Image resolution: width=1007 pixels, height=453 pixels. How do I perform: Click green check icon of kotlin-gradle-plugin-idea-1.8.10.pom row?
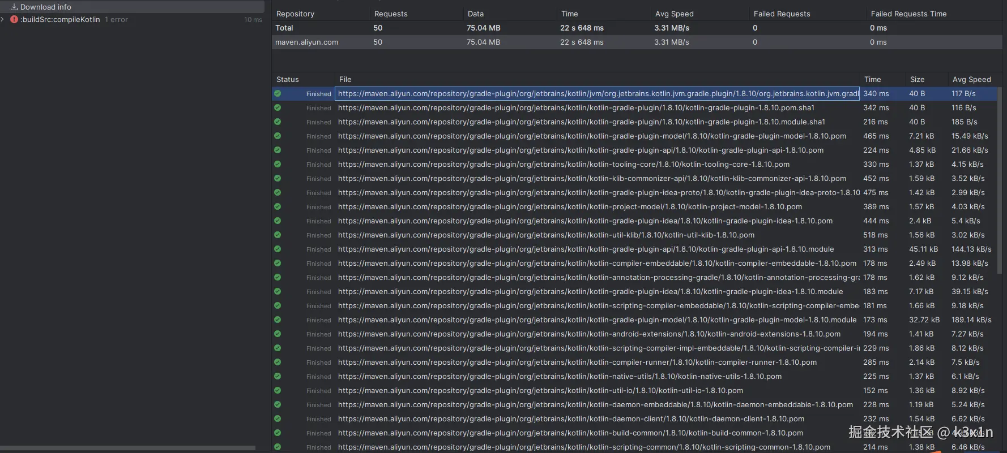[x=278, y=221]
